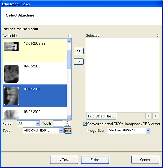Open the Image Size dropdown

pos(148,131)
